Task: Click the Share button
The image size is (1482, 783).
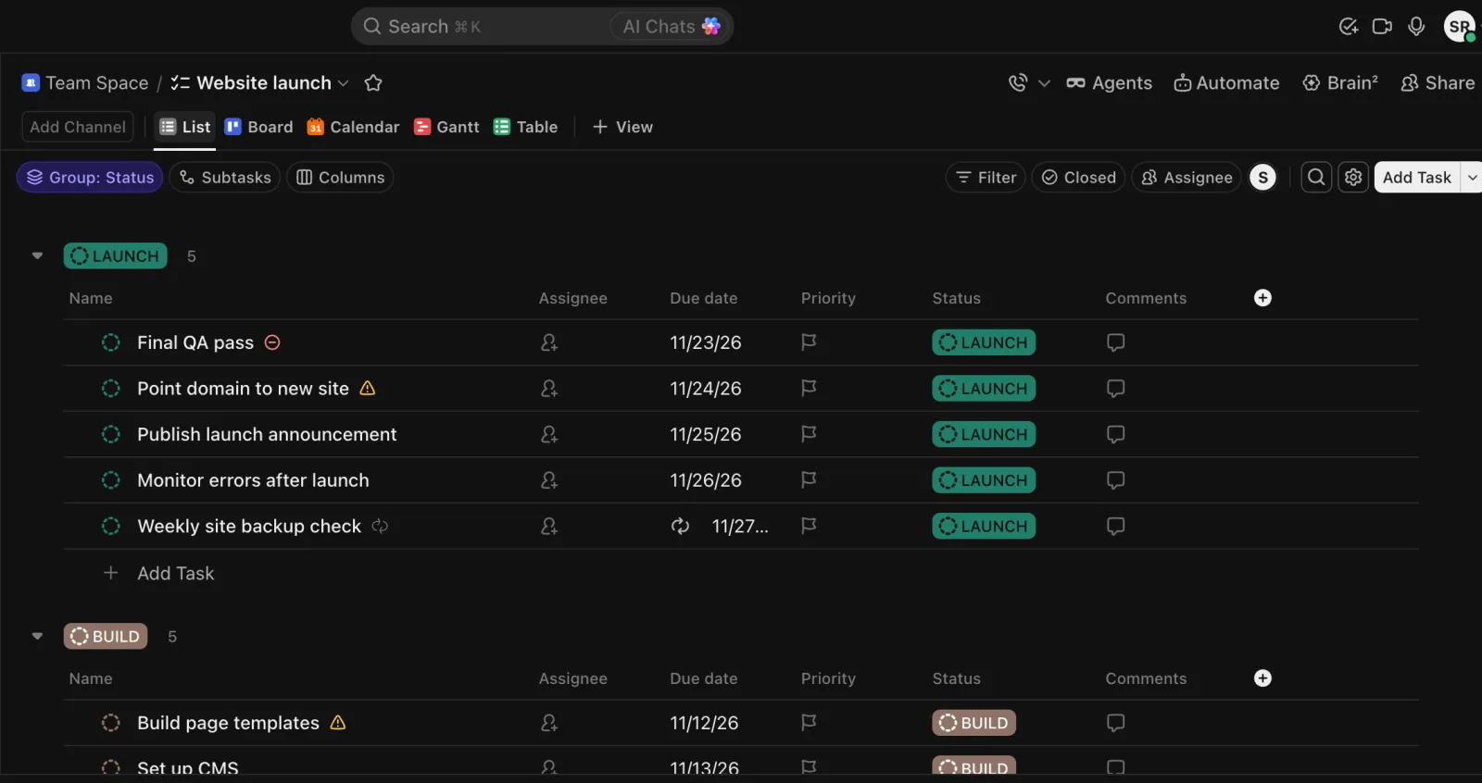Action: pyautogui.click(x=1438, y=82)
